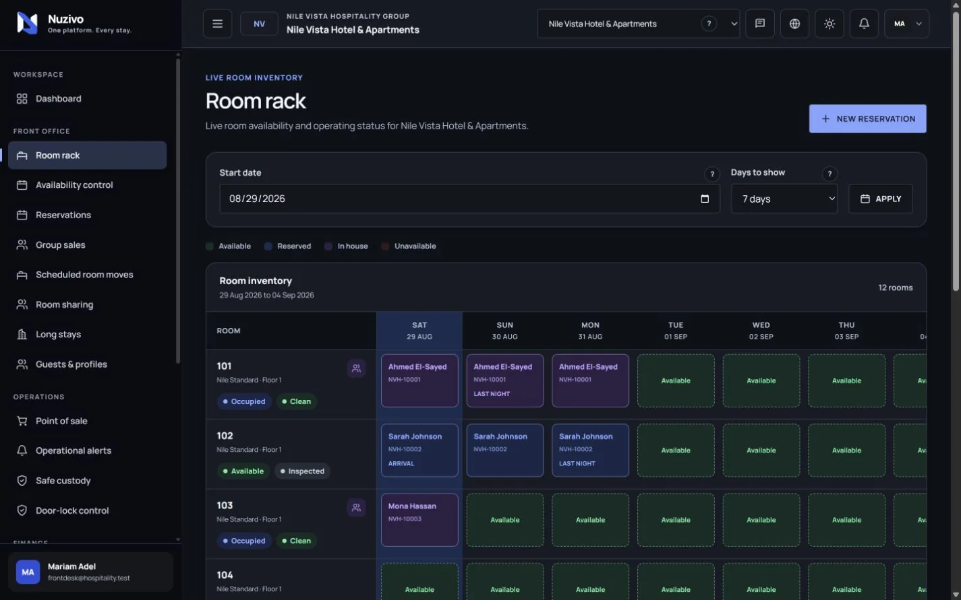The image size is (961, 600).
Task: Click the Long stays building icon
Action: [x=22, y=334]
